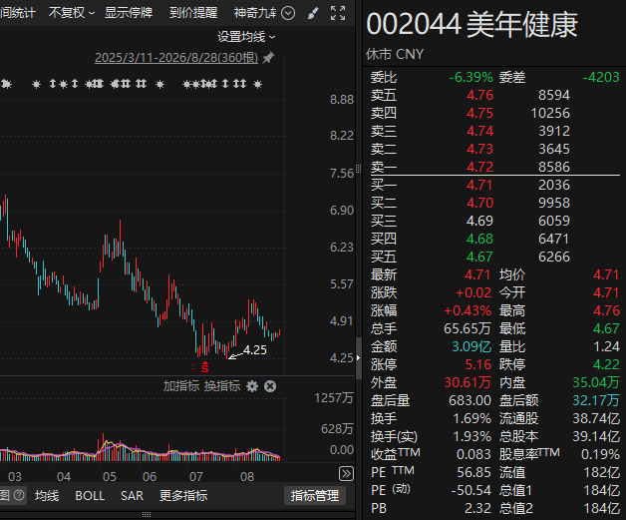The width and height of the screenshot is (626, 520).
Task: Open 更多指标 more indicators
Action: [183, 496]
